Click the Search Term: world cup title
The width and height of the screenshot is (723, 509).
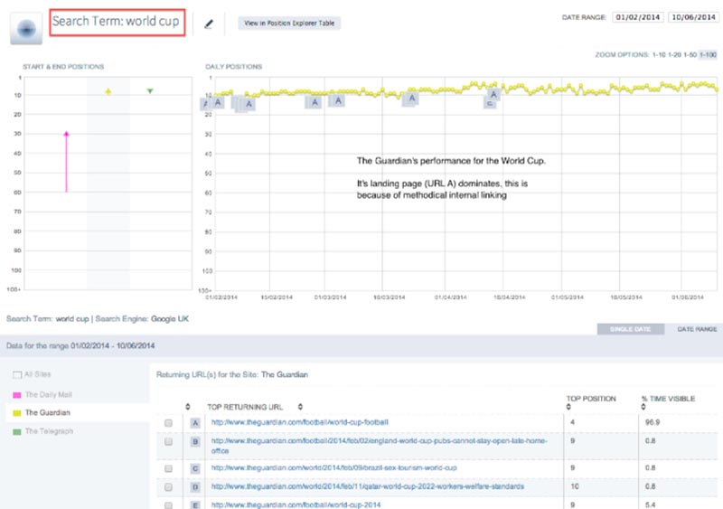coord(117,23)
